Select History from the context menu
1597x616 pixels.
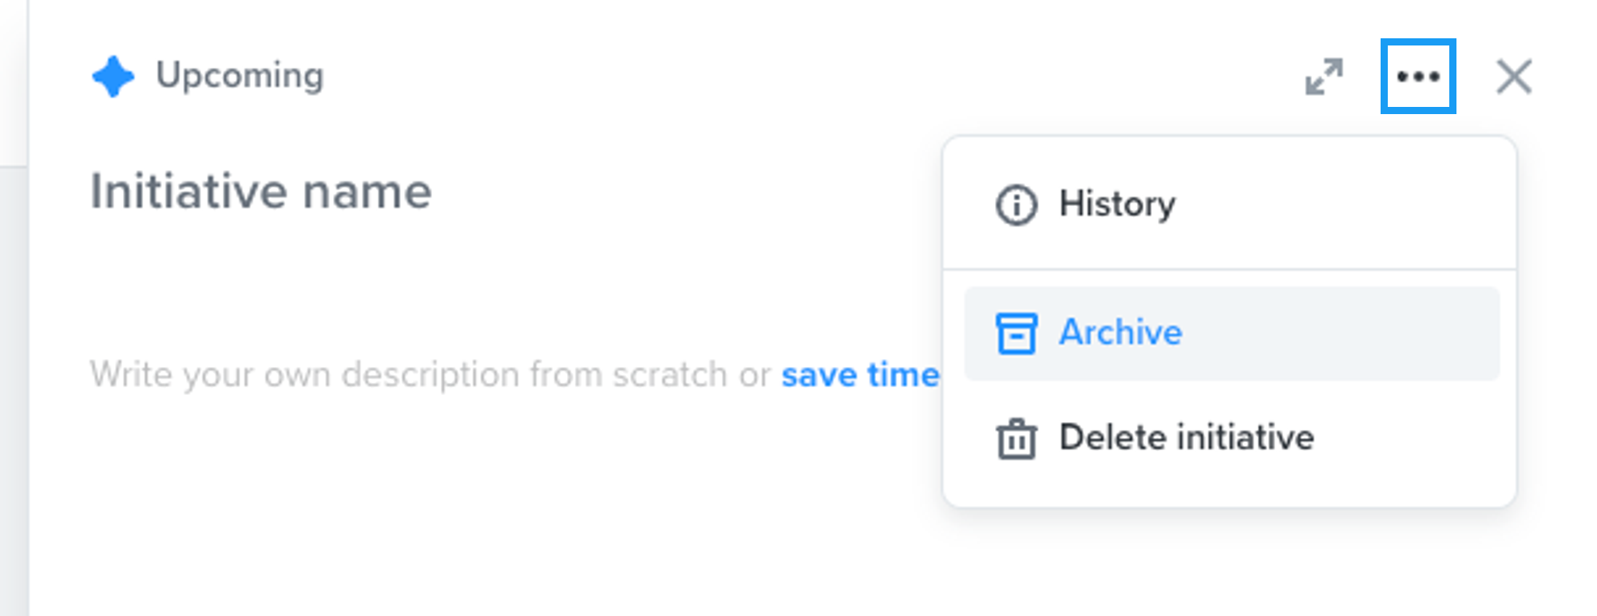[1116, 203]
